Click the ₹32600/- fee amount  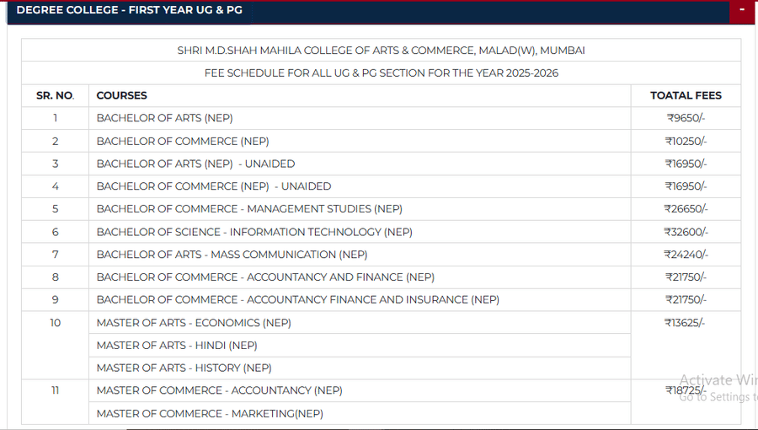(686, 232)
